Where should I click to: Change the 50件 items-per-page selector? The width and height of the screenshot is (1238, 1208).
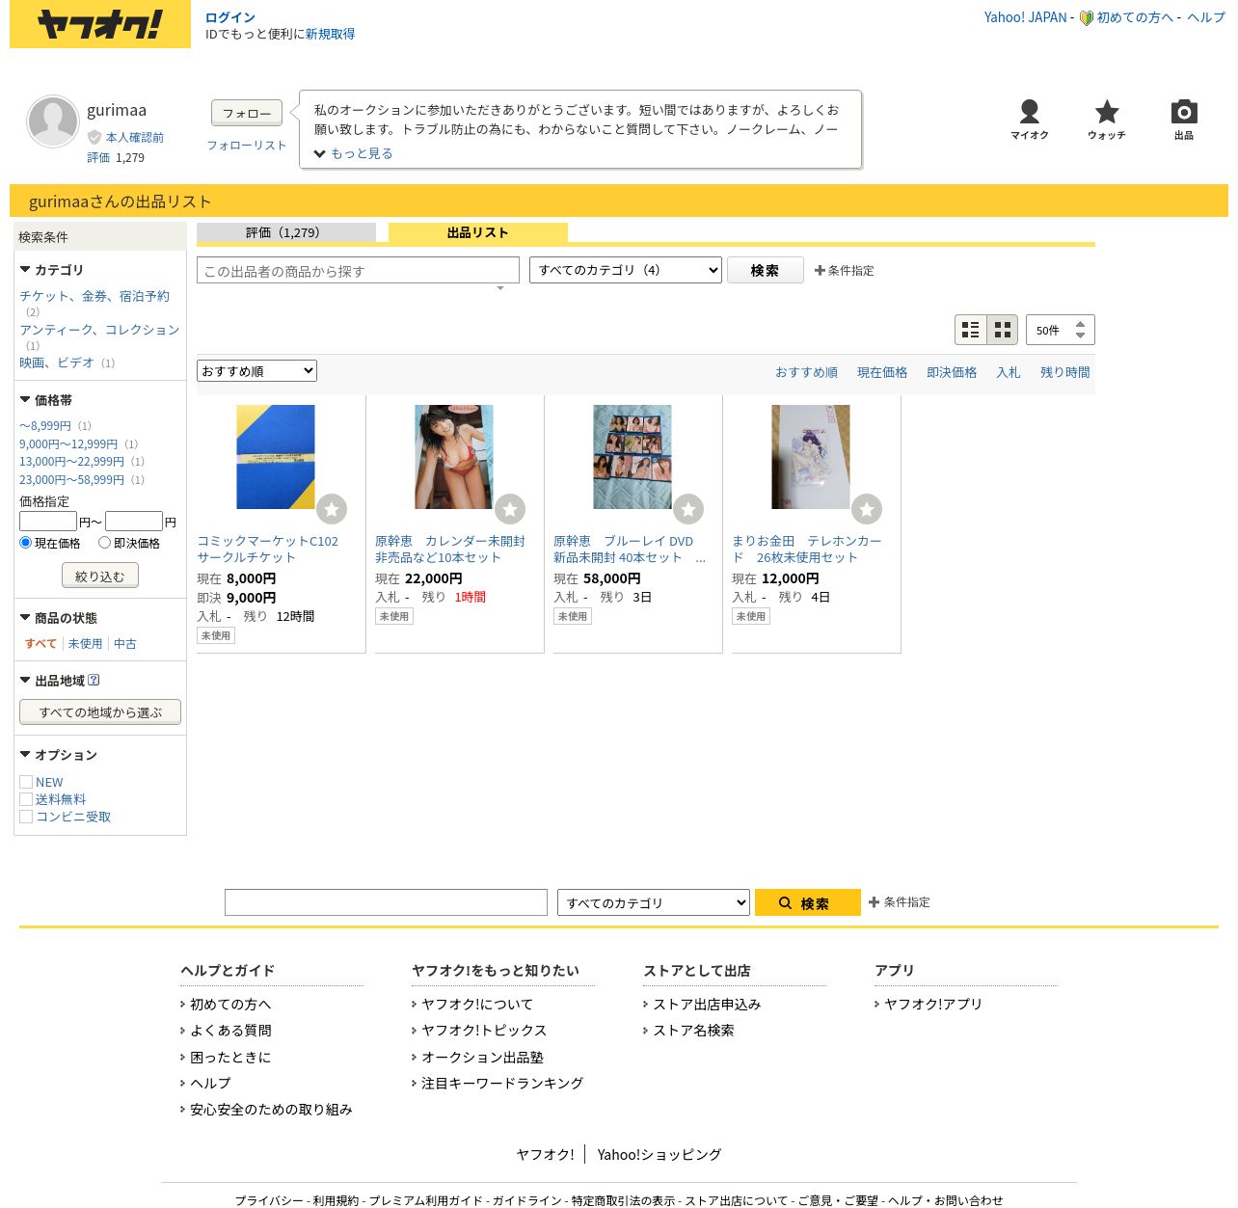(1061, 330)
